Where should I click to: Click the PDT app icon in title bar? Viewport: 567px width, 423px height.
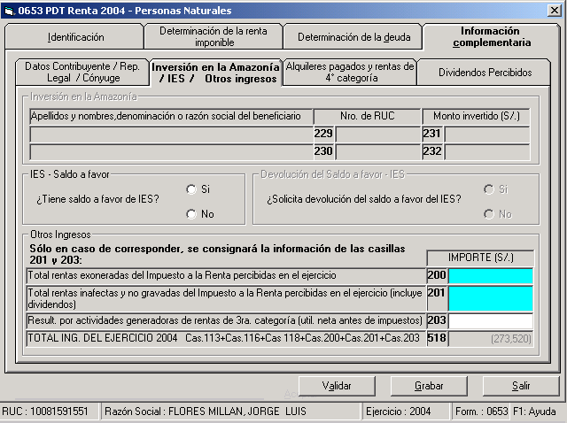pyautogui.click(x=9, y=11)
